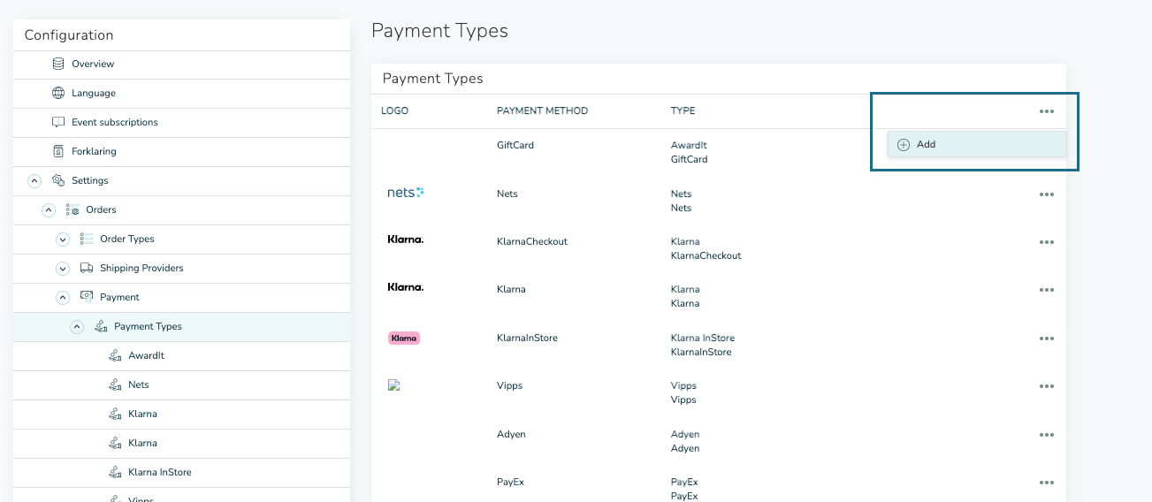Click the Language globe icon

coord(58,93)
